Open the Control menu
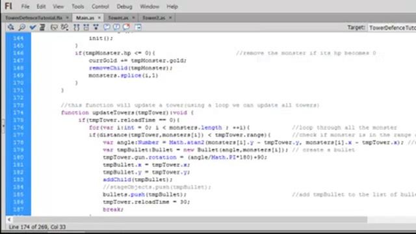This screenshot has width=416, height=234. [x=100, y=6]
